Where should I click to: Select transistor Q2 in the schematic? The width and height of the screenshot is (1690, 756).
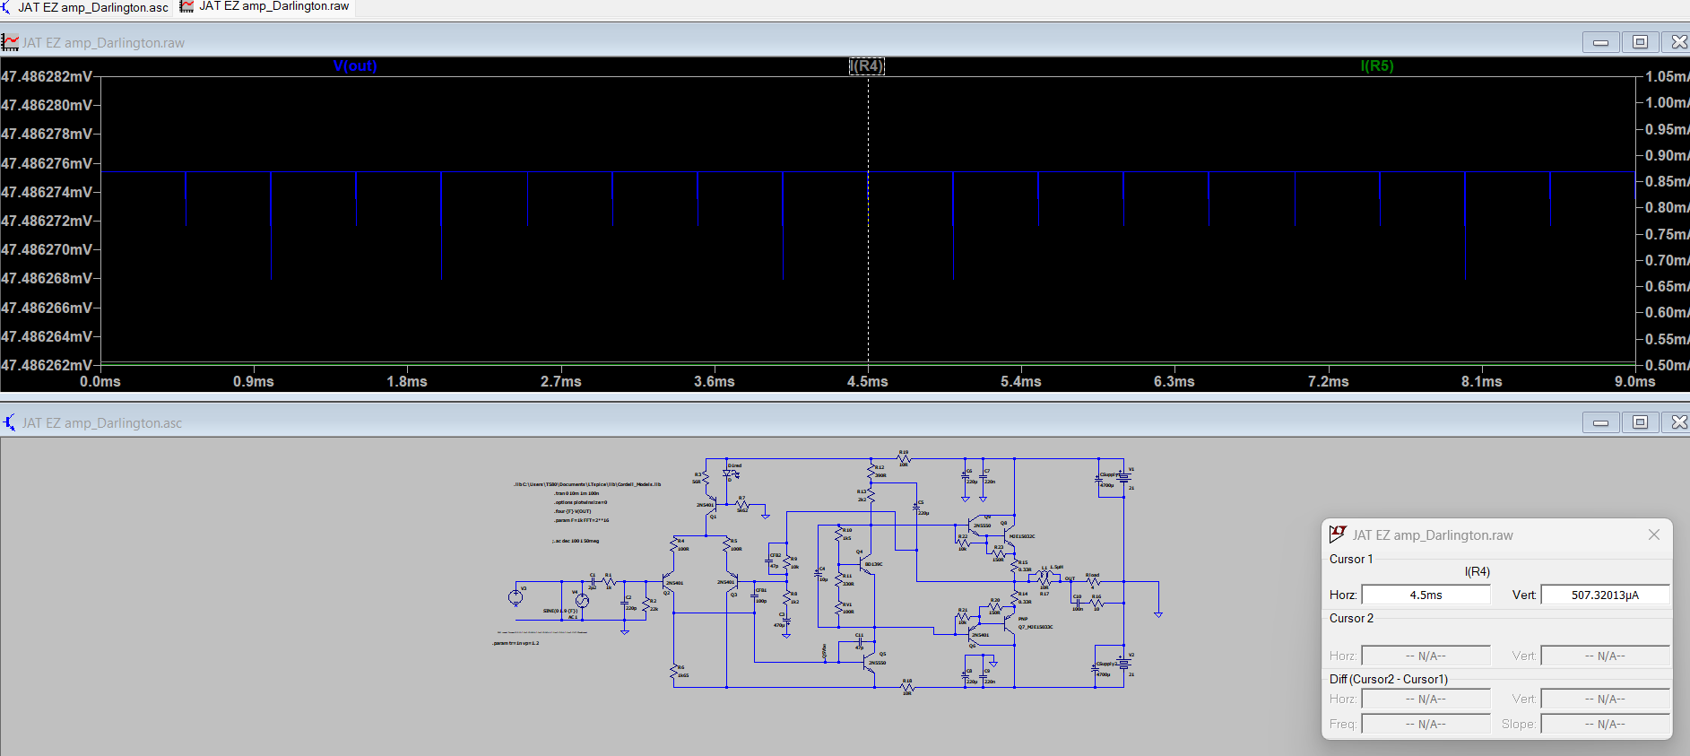click(x=668, y=581)
